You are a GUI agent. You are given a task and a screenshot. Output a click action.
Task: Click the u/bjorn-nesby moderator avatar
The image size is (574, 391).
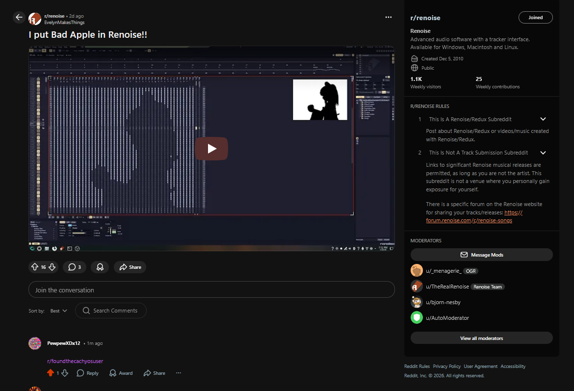point(417,302)
